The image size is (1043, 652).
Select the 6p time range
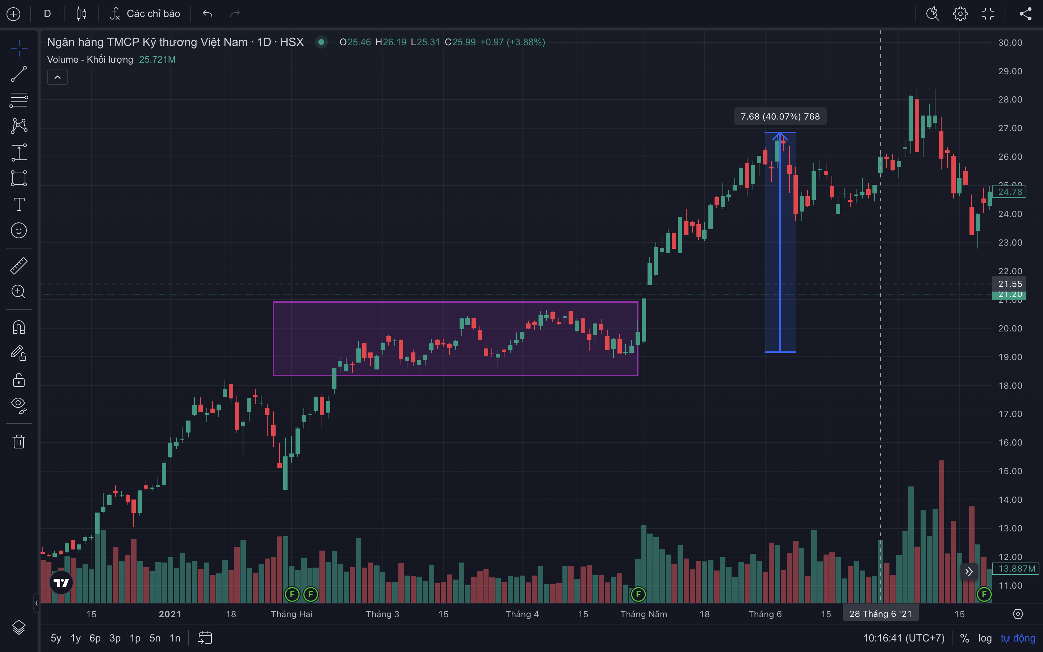pyautogui.click(x=95, y=638)
